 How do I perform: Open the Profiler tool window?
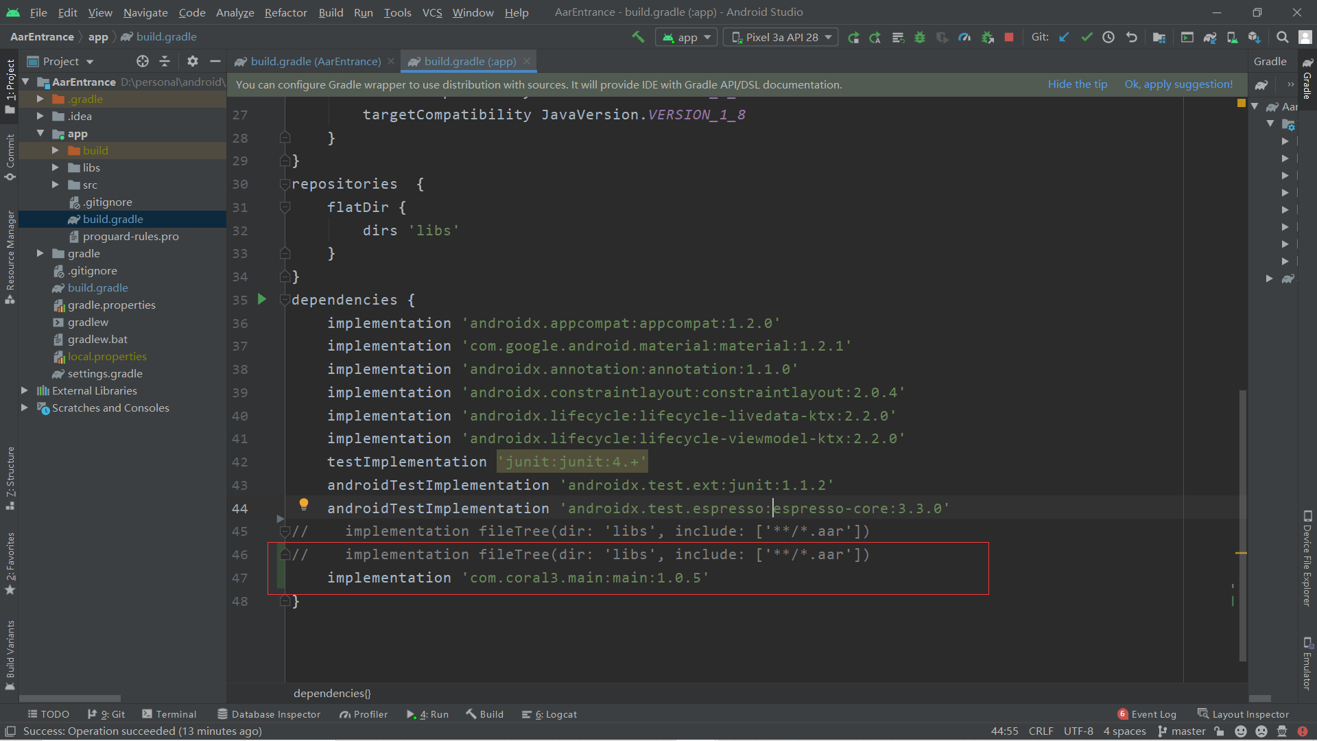tap(364, 714)
